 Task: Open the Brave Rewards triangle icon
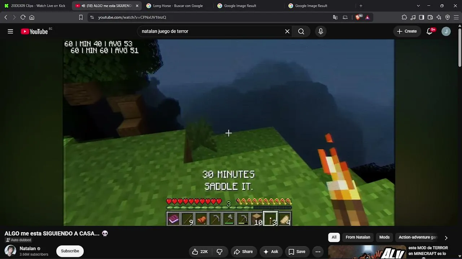pos(367,17)
